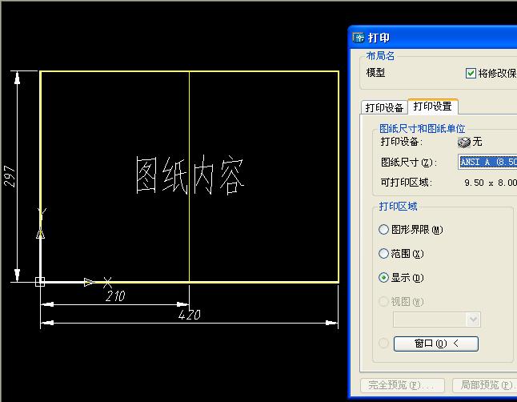Choose the 范围(X) plot area option

[x=383, y=254]
